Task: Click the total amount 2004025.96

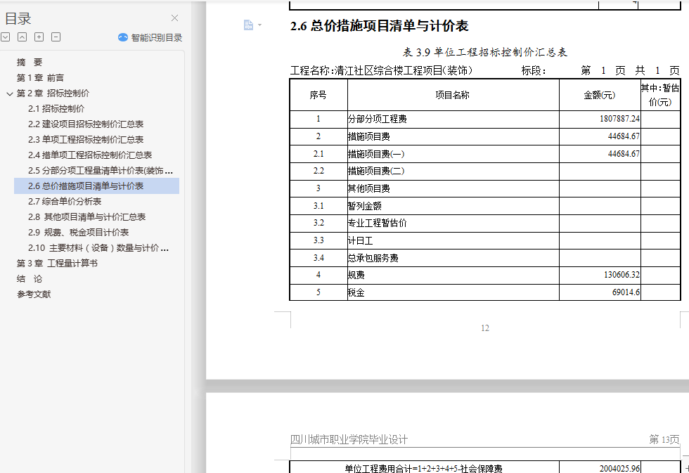Action: tap(619, 469)
